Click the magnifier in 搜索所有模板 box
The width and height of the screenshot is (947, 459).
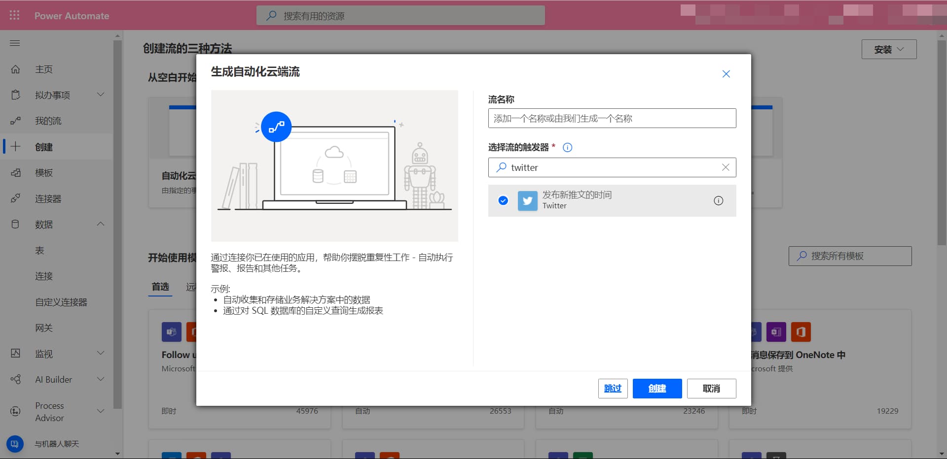coord(802,256)
